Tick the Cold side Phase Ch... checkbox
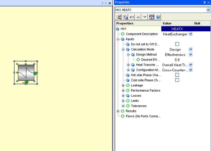 [177, 80]
